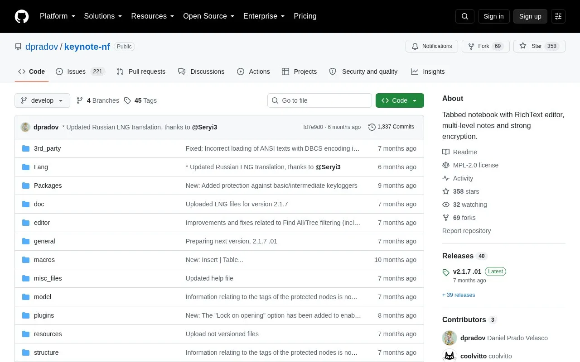The width and height of the screenshot is (580, 362).
Task: Switch to the Projects tab
Action: click(299, 71)
